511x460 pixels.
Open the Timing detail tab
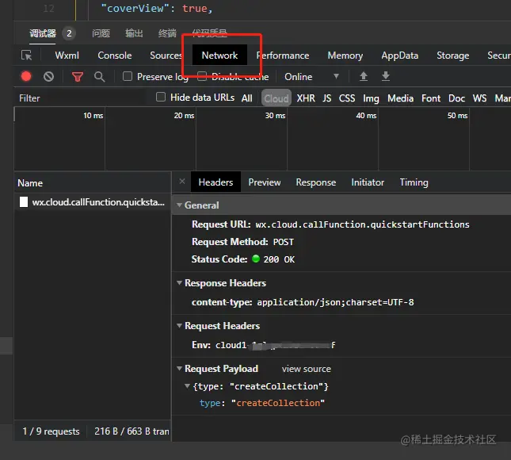coord(414,182)
